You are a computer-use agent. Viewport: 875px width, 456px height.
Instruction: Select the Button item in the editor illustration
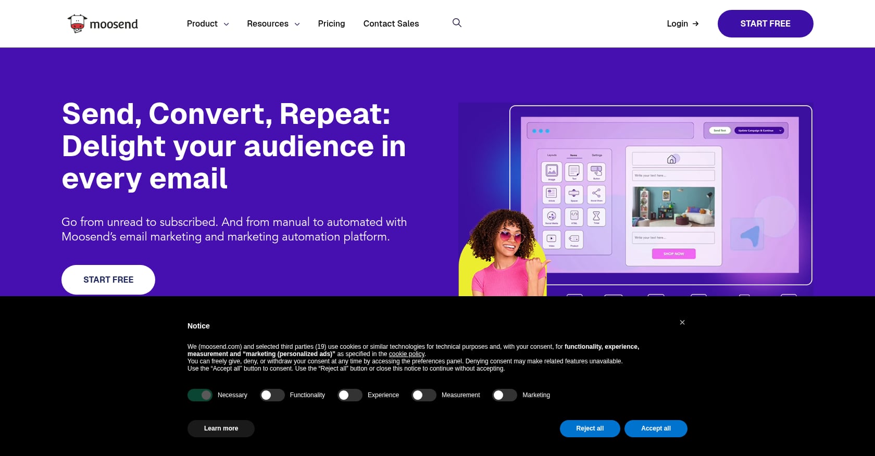(x=596, y=171)
